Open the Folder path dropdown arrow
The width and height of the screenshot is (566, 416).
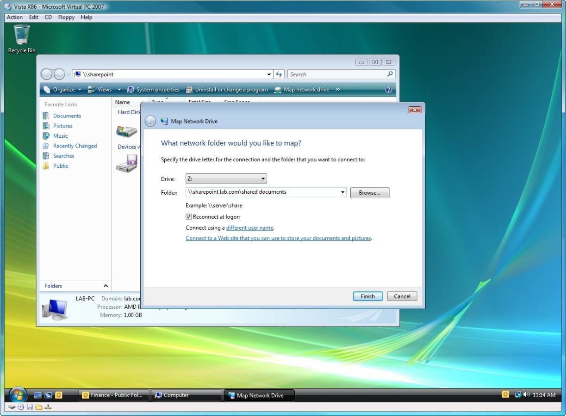point(342,192)
